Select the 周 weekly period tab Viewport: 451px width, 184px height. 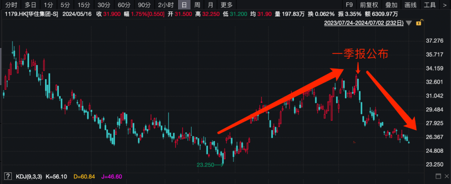tap(197, 5)
